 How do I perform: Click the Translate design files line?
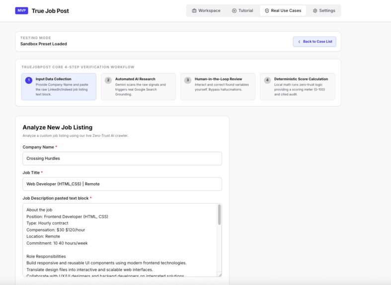90,270
